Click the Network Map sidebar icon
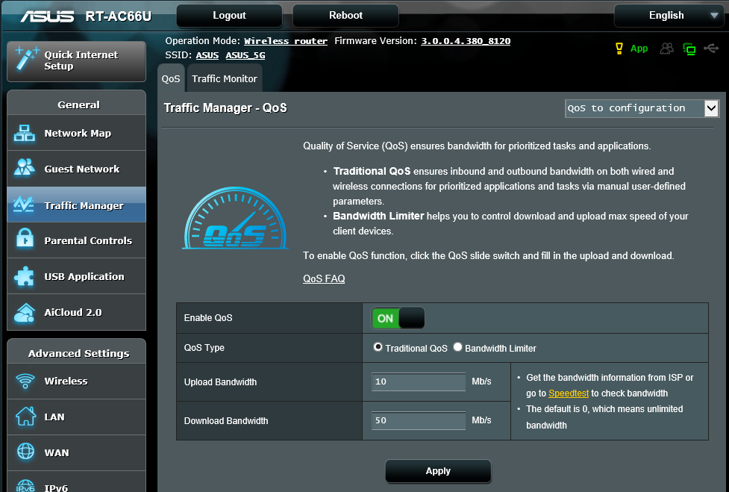This screenshot has height=492, width=729. point(25,134)
